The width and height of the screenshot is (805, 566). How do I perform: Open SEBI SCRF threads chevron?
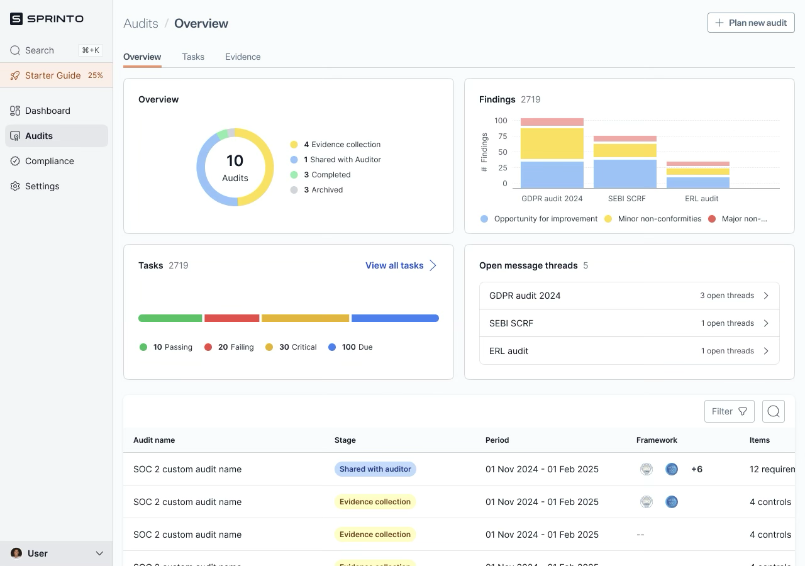click(766, 323)
